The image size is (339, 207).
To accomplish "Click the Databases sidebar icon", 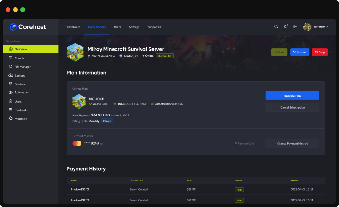I will click(10, 84).
